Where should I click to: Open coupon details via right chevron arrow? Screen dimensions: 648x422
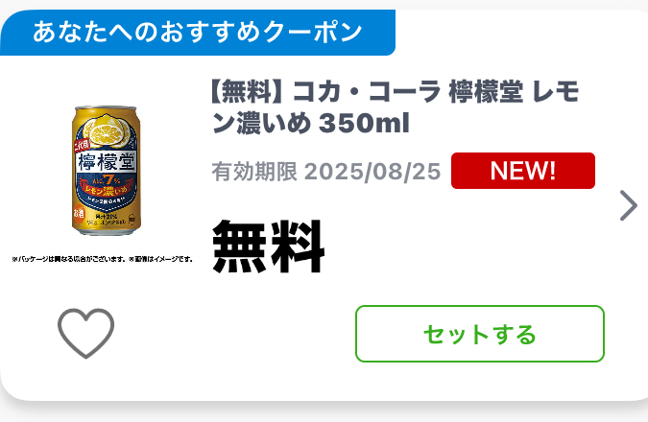point(629,205)
